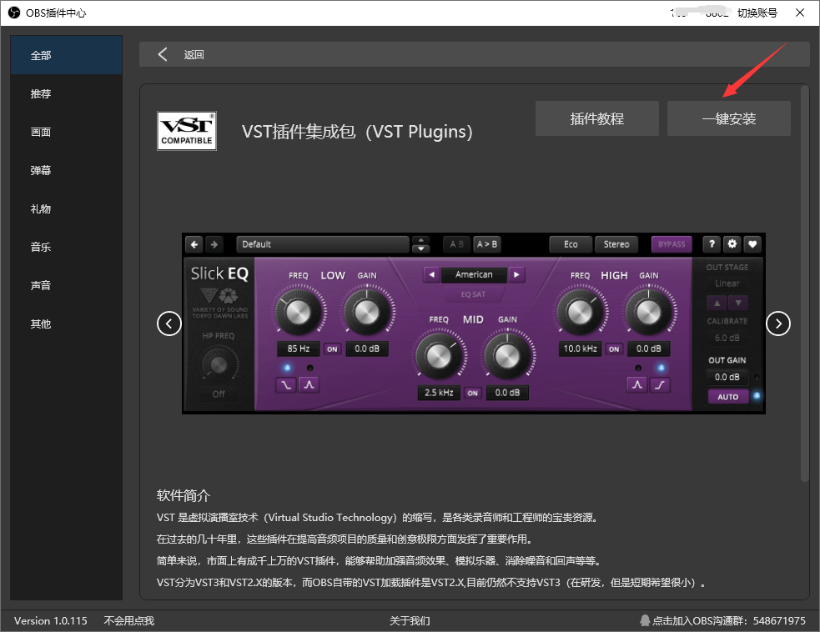This screenshot has height=632, width=820.
Task: Toggle the Eco mode button
Action: tap(571, 244)
